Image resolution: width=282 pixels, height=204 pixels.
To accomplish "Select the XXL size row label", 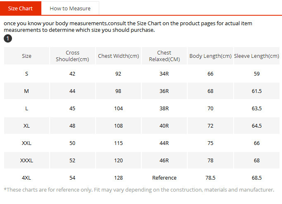I will click(26, 143).
